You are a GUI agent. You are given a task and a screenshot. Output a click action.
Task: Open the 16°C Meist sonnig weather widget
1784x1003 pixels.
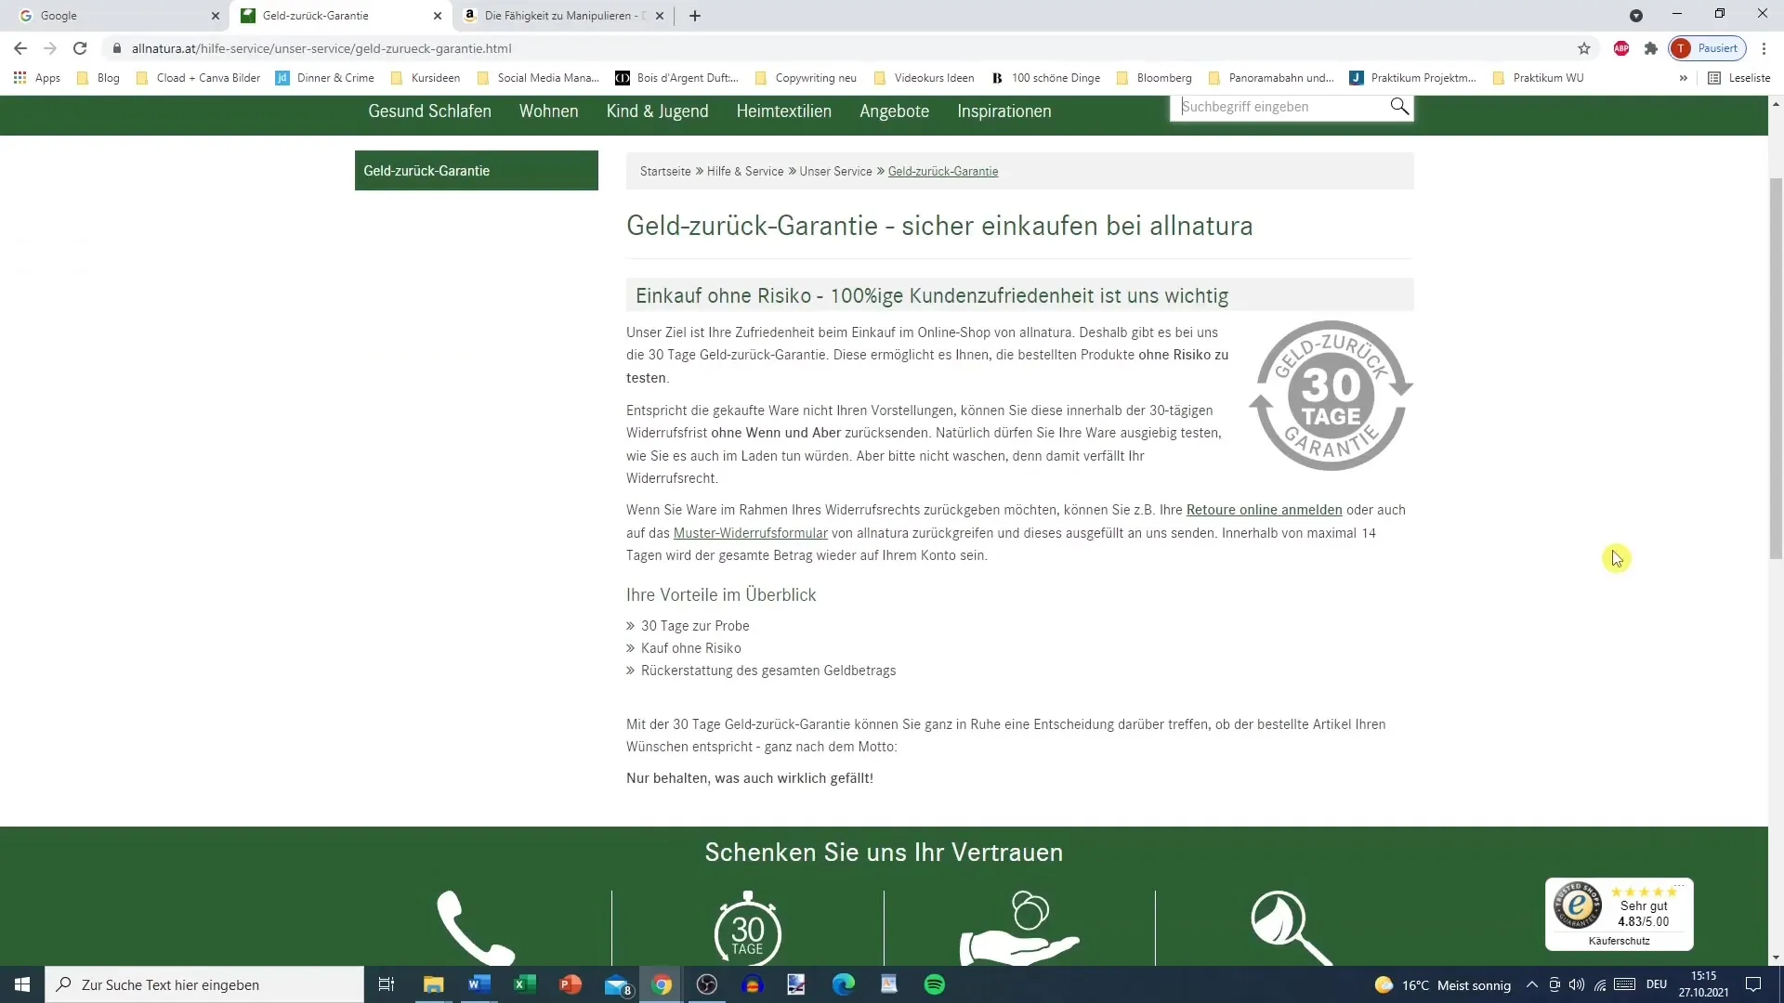[1443, 984]
